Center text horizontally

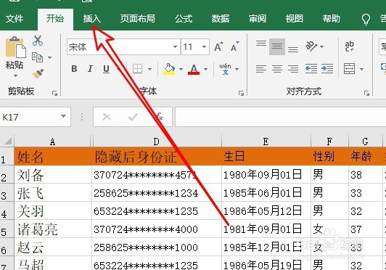(277, 69)
